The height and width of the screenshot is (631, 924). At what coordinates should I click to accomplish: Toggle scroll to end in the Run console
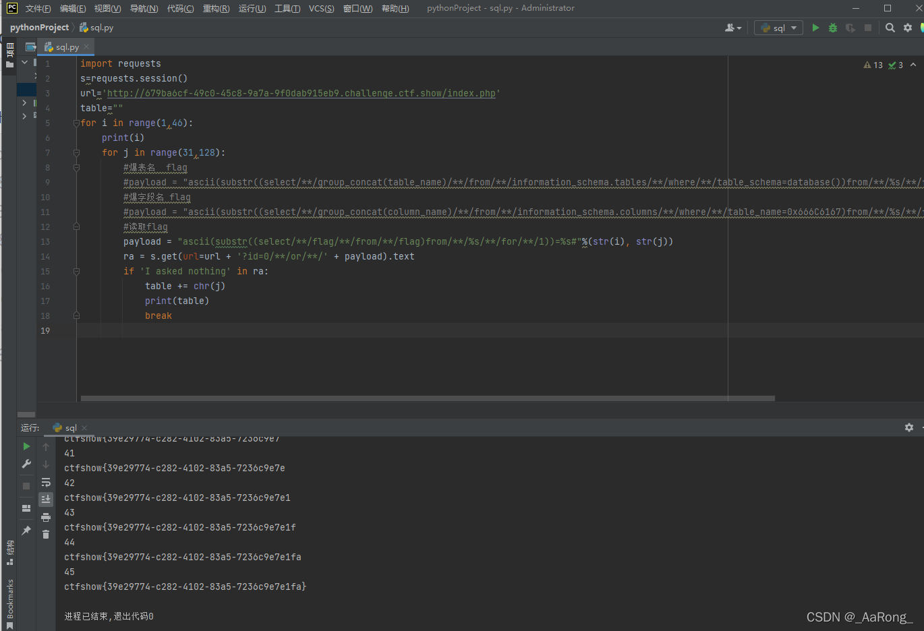46,500
